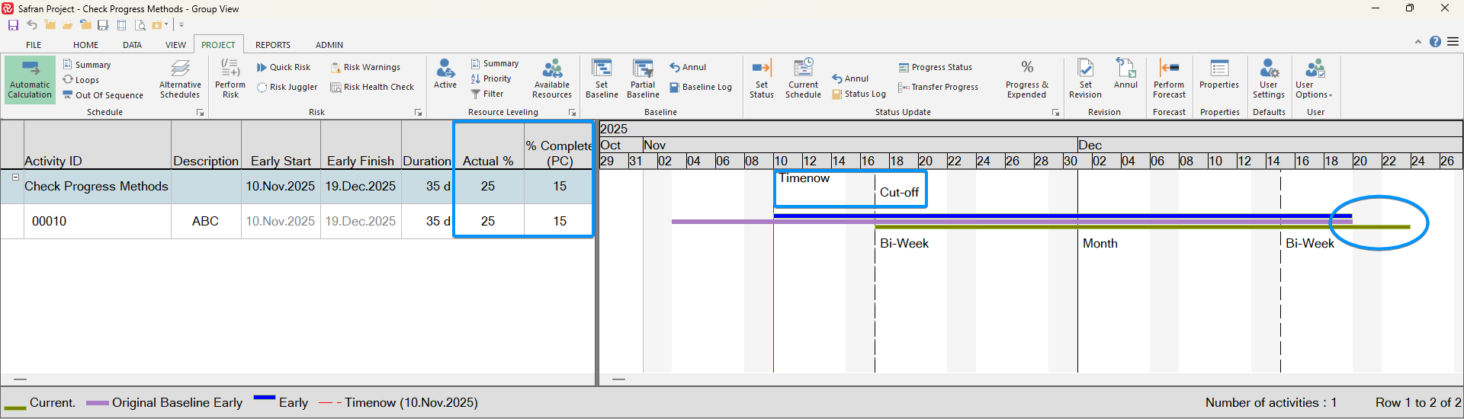Click the Duration column header

click(427, 145)
